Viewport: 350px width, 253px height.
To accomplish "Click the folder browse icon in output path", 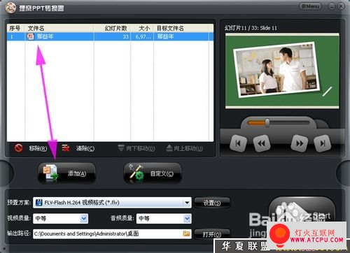I will (x=186, y=233).
